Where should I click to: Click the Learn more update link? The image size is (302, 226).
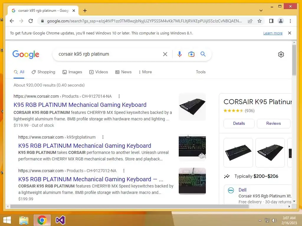pyautogui.click(x=273, y=33)
